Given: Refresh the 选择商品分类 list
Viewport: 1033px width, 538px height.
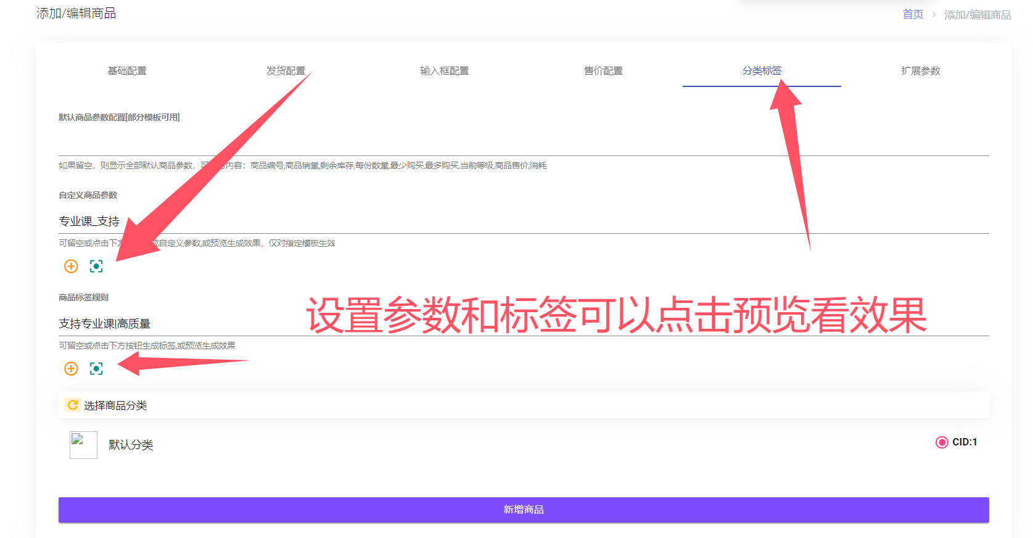Looking at the screenshot, I should (73, 405).
